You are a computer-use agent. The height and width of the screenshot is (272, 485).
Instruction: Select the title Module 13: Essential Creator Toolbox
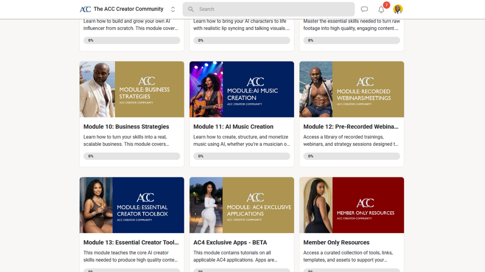[x=131, y=243]
